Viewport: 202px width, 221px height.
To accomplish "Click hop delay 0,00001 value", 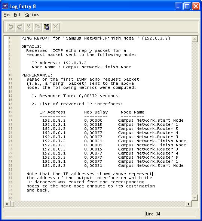I will pyautogui.click(x=93, y=145).
